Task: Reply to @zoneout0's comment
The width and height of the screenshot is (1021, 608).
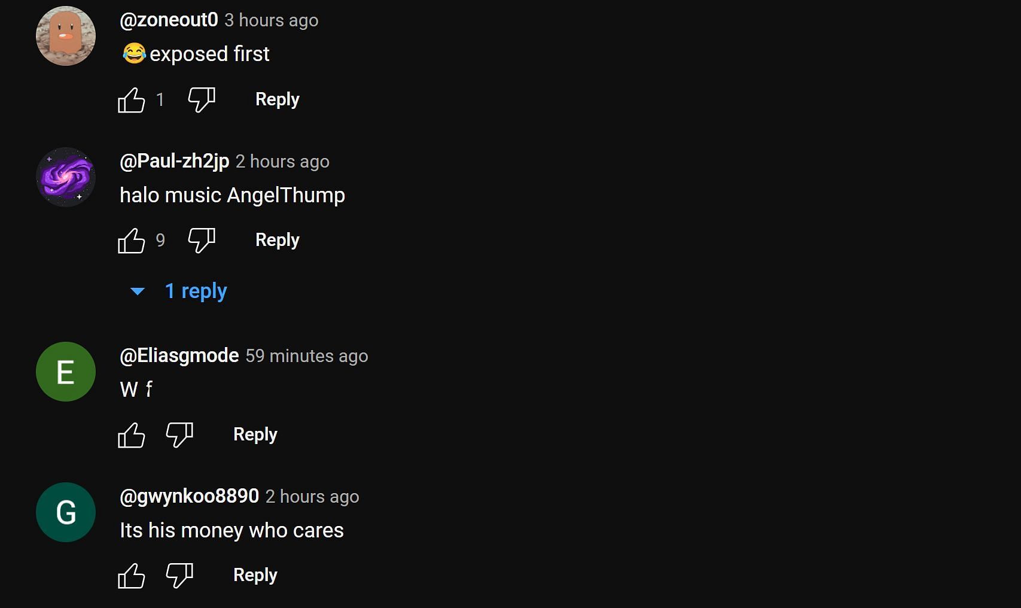Action: point(277,99)
